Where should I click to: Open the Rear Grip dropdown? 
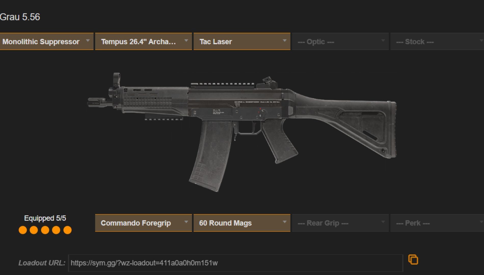coord(340,223)
